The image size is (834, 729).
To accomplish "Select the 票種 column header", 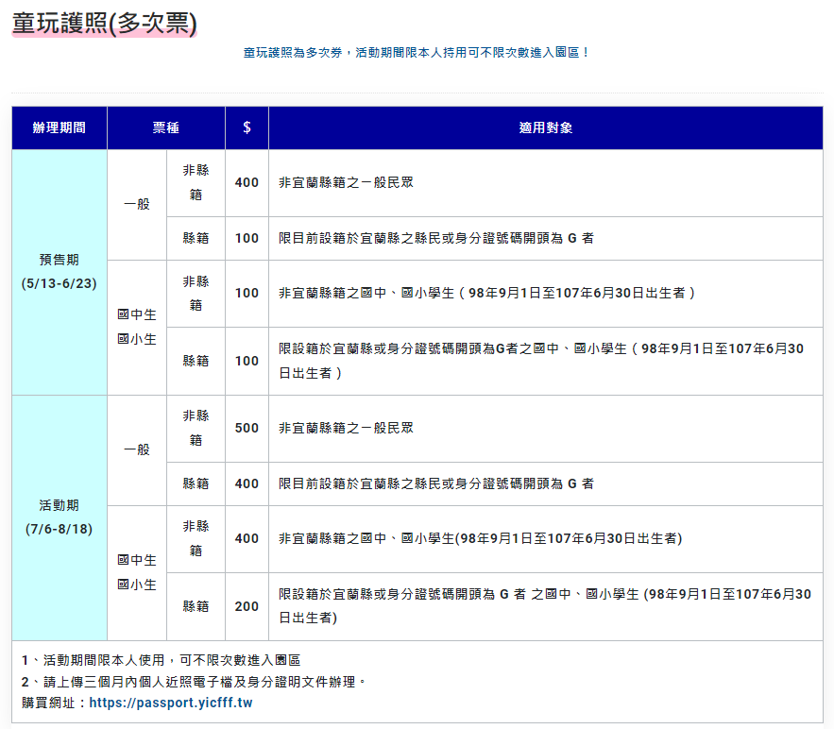I will 166,127.
